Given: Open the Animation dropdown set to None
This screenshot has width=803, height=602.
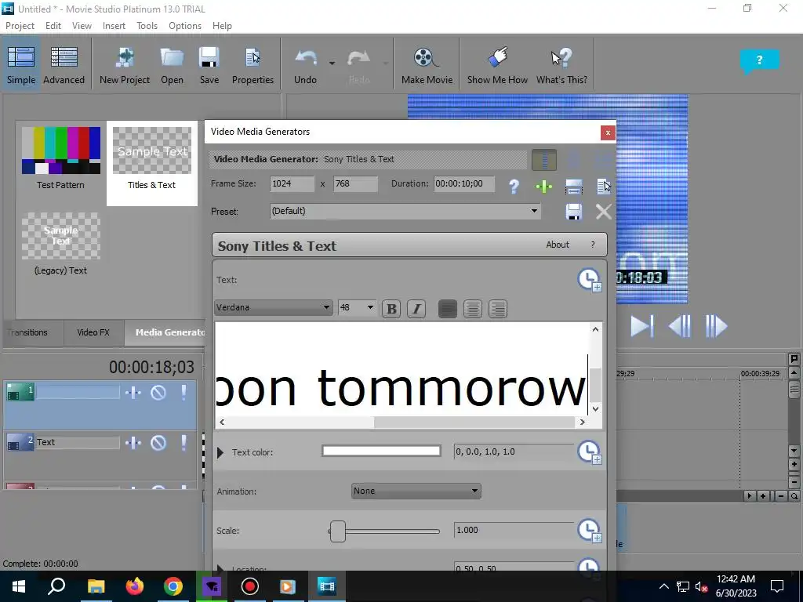Looking at the screenshot, I should (416, 491).
